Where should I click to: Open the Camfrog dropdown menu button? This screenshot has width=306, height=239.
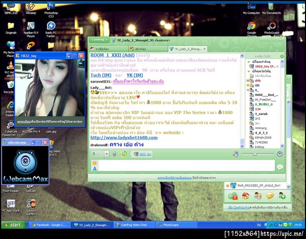point(99,40)
